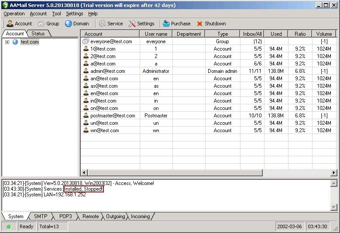Image resolution: width=340 pixels, height=233 pixels.
Task: Click the user icon of as@test.com
Action: (86, 86)
